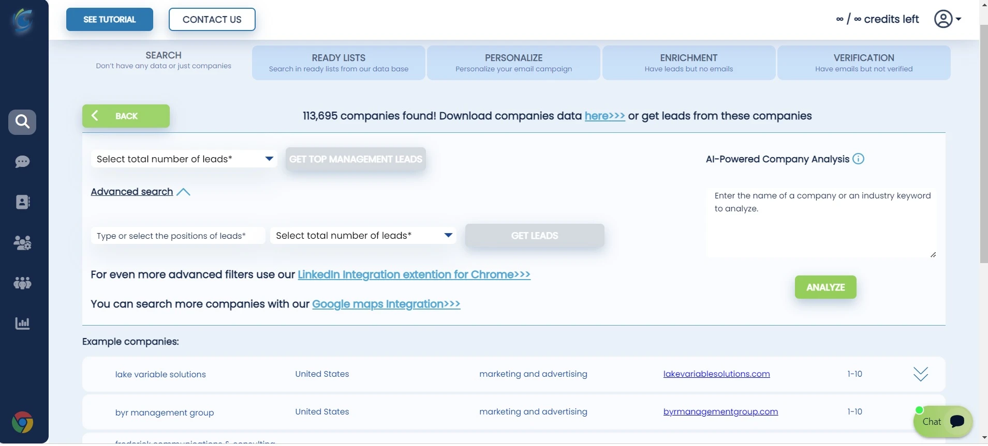Viewport: 988px width, 446px height.
Task: Click the team people sidebar icon
Action: point(22,283)
